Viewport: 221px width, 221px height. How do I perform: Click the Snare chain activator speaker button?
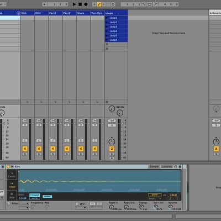(81, 149)
